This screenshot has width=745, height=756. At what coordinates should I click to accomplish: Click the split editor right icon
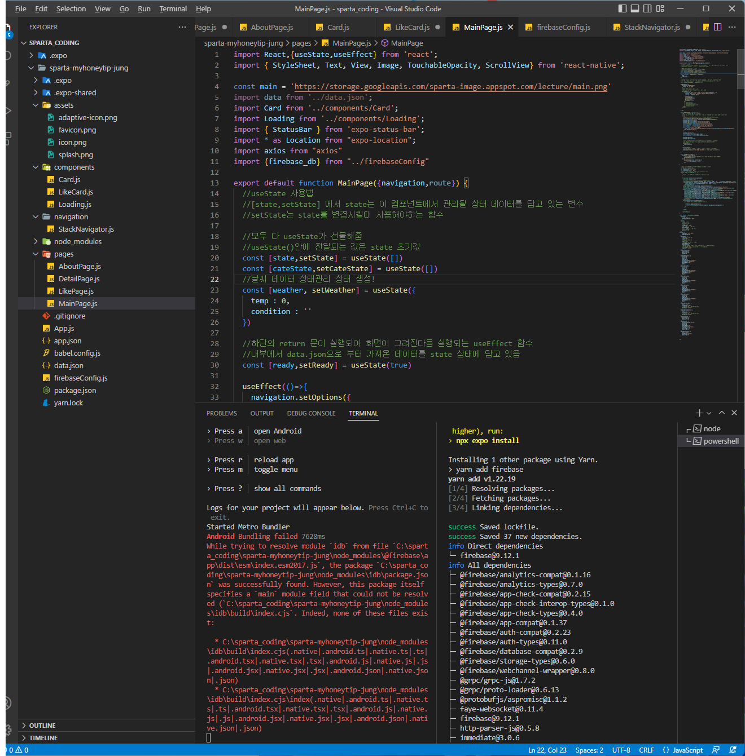[718, 27]
